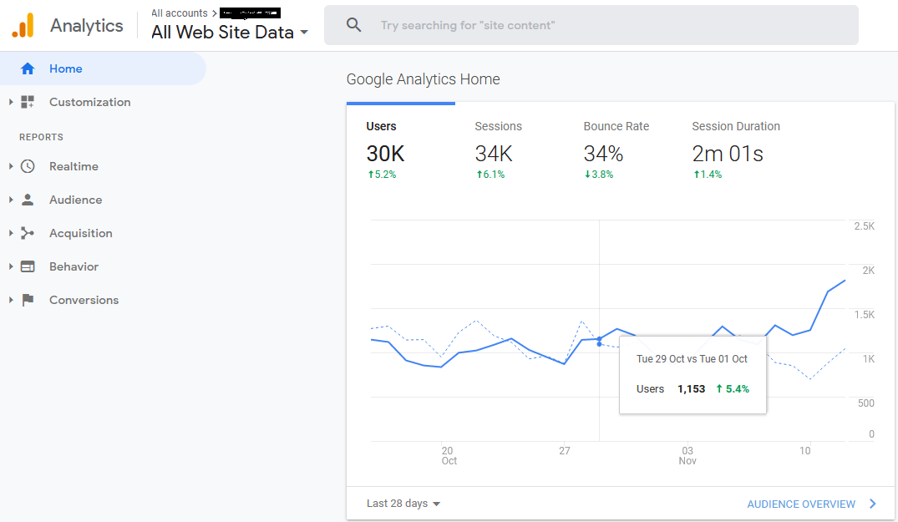The height and width of the screenshot is (522, 898).
Task: Focus the search field for site content
Action: (x=591, y=25)
